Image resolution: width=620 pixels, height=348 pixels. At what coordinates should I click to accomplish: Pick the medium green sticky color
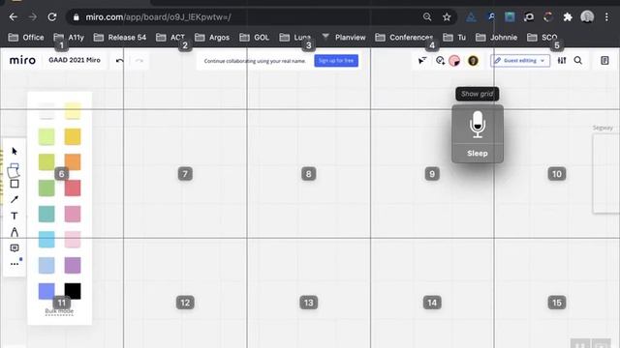click(46, 188)
